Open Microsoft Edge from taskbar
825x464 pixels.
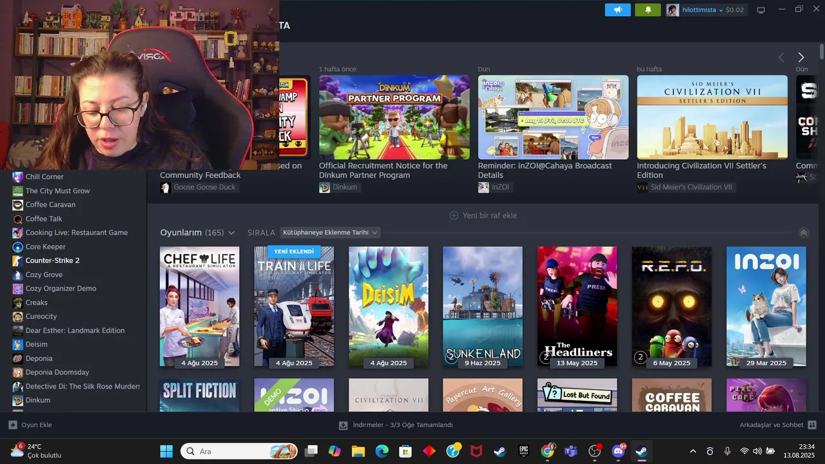click(x=382, y=451)
